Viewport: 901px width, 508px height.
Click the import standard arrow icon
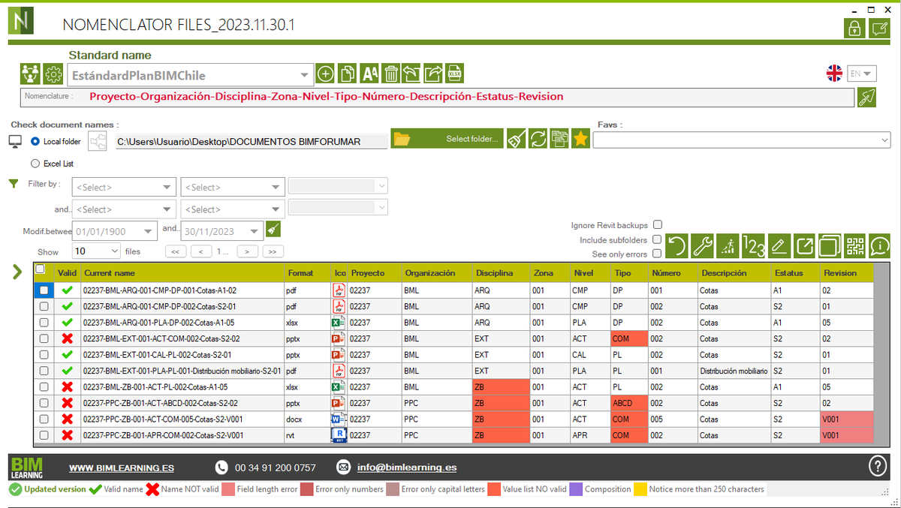point(411,74)
